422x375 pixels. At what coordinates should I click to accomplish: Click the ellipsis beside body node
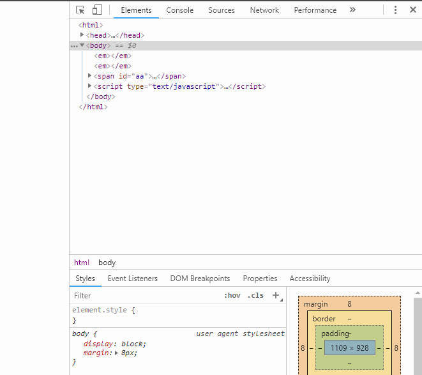pyautogui.click(x=74, y=47)
